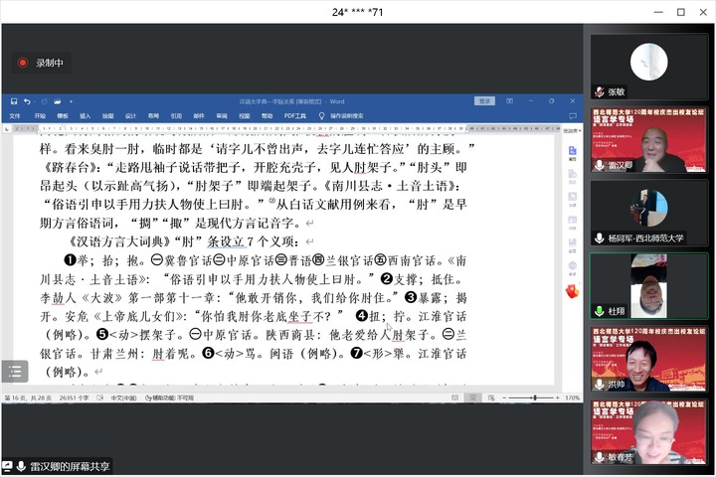Viewport: 716px width, 477px height.
Task: Switch to read mode view icon
Action: coord(454,398)
